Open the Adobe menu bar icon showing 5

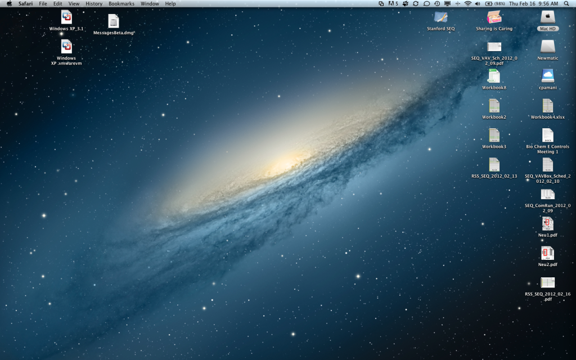tap(393, 4)
